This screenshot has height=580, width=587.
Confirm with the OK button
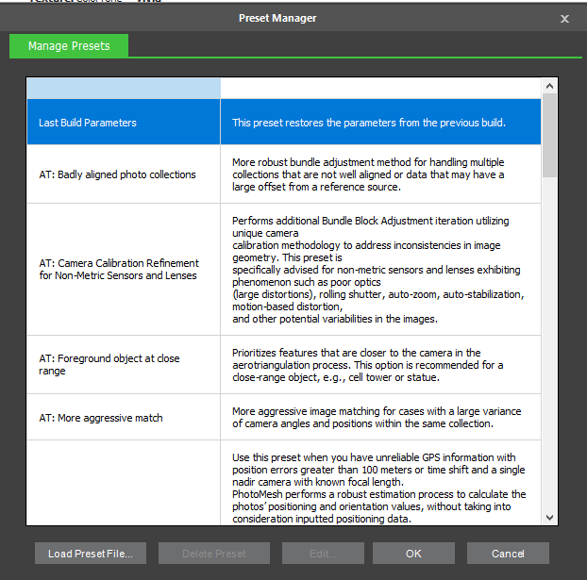[x=413, y=554]
